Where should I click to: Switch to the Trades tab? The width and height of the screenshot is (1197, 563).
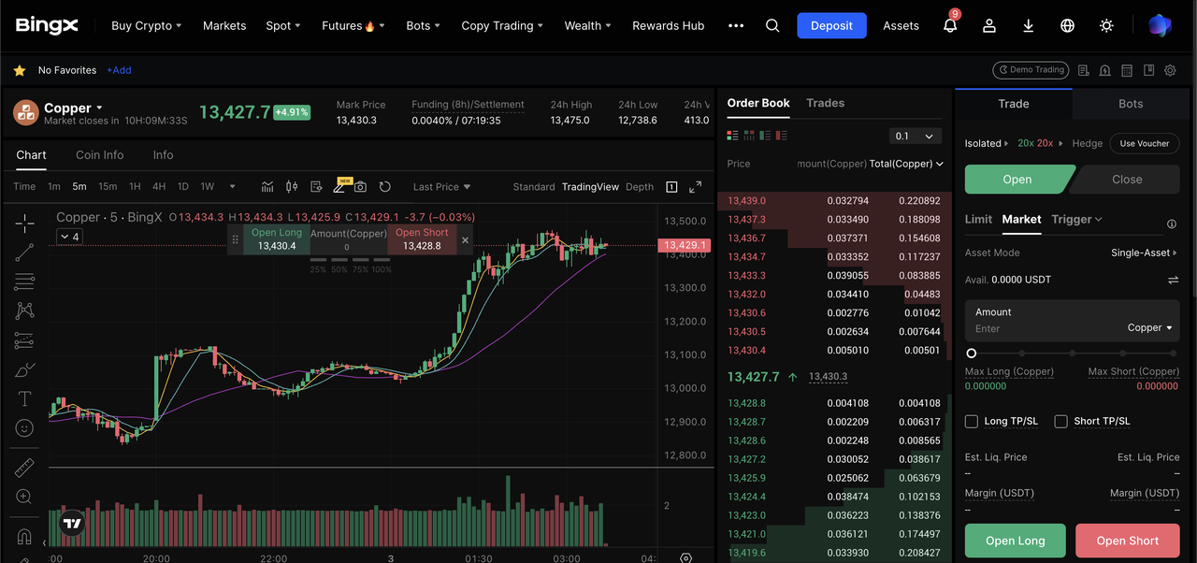point(825,103)
